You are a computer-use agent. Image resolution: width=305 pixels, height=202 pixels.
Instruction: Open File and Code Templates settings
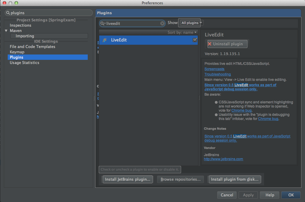coord(33,47)
